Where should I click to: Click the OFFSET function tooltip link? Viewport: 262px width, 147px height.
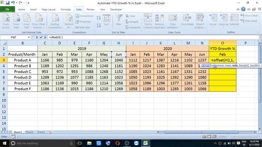pos(206,65)
